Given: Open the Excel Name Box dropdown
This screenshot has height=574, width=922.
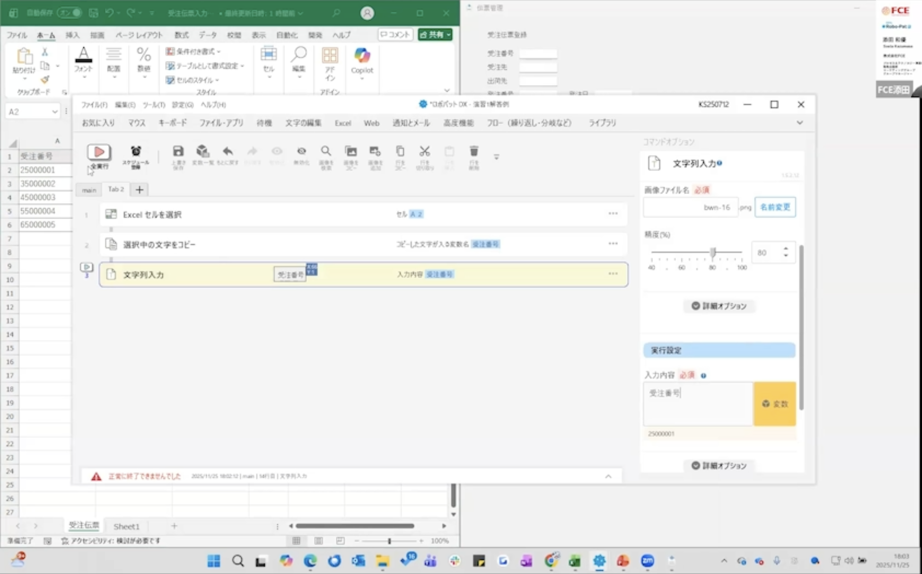Looking at the screenshot, I should tap(55, 112).
